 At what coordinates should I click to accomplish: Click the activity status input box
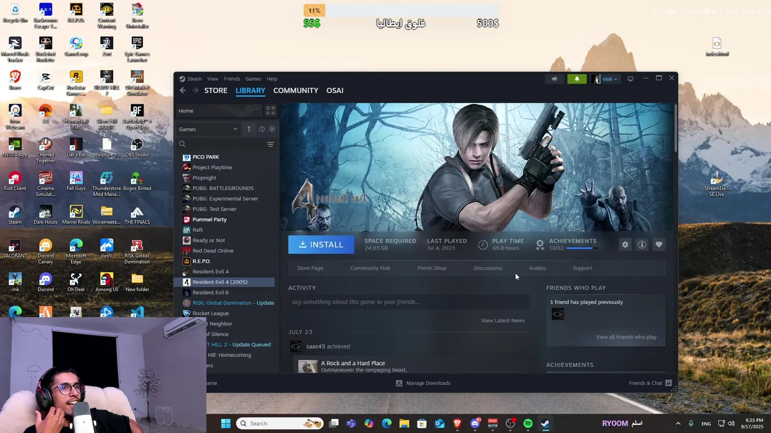coord(408,302)
